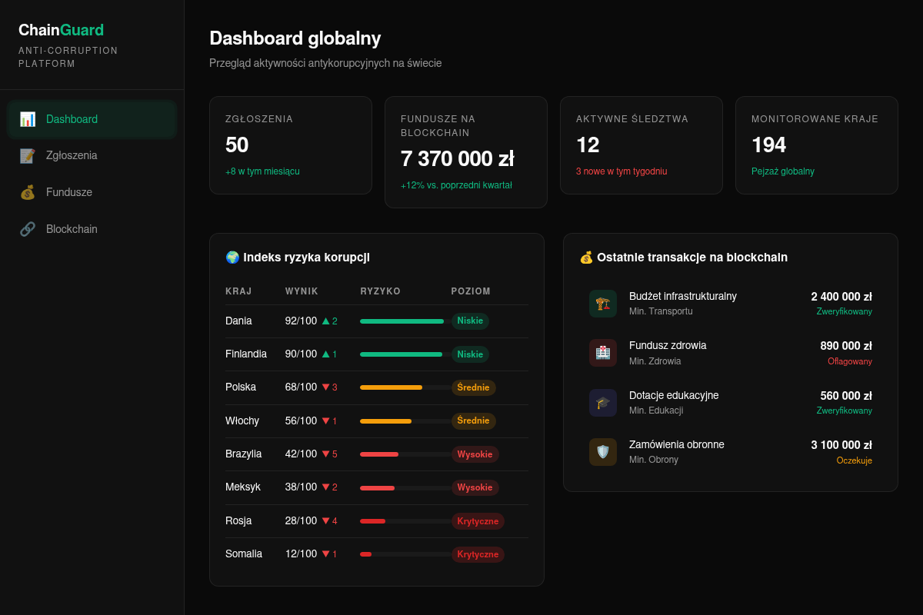Click the globe icon beside Indeks ryzyka korupcji
Image resolution: width=923 pixels, height=615 pixels.
click(232, 258)
